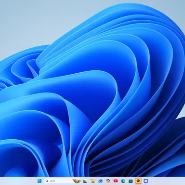Image resolution: width=185 pixels, height=185 pixels.
Task: Click empty taskbar space right of last icon
Action: pyautogui.click(x=167, y=181)
